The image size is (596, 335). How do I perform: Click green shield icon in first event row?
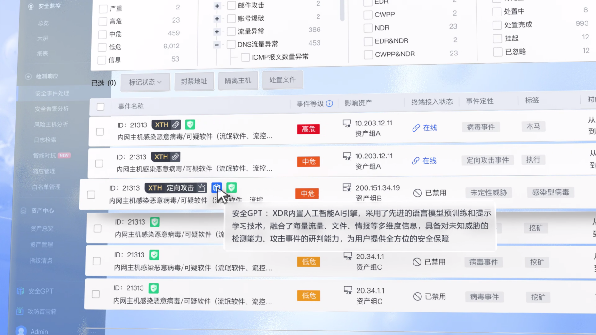190,125
